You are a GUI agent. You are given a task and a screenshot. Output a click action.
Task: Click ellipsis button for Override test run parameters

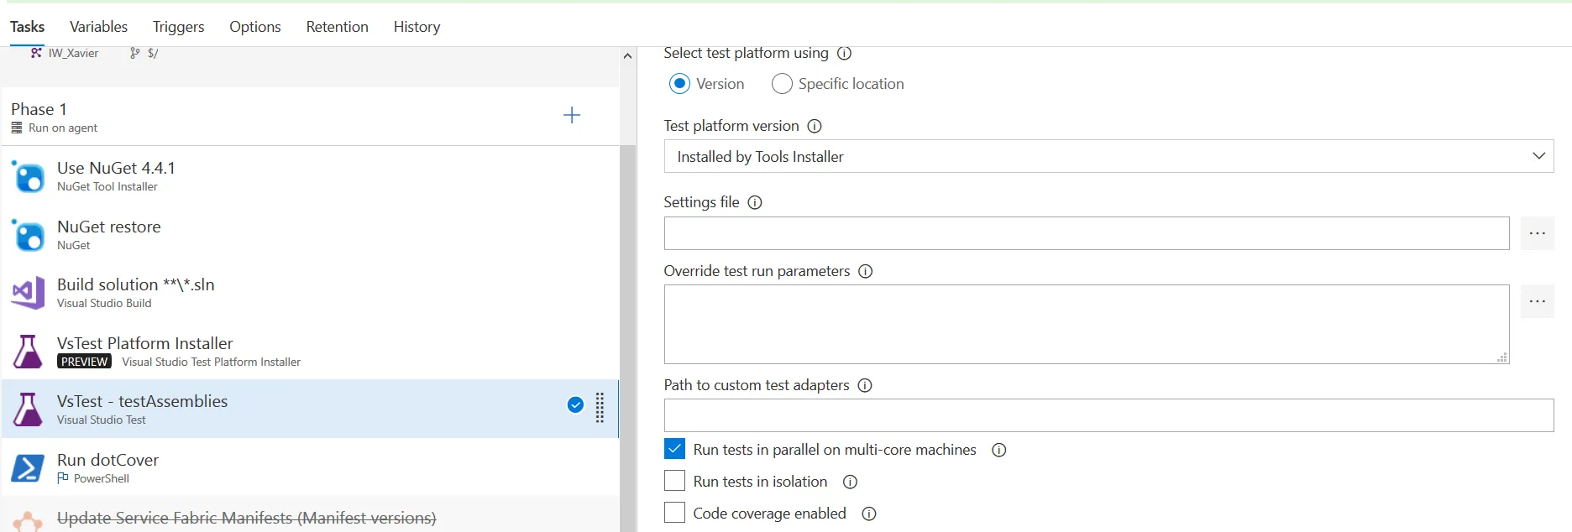point(1537,301)
